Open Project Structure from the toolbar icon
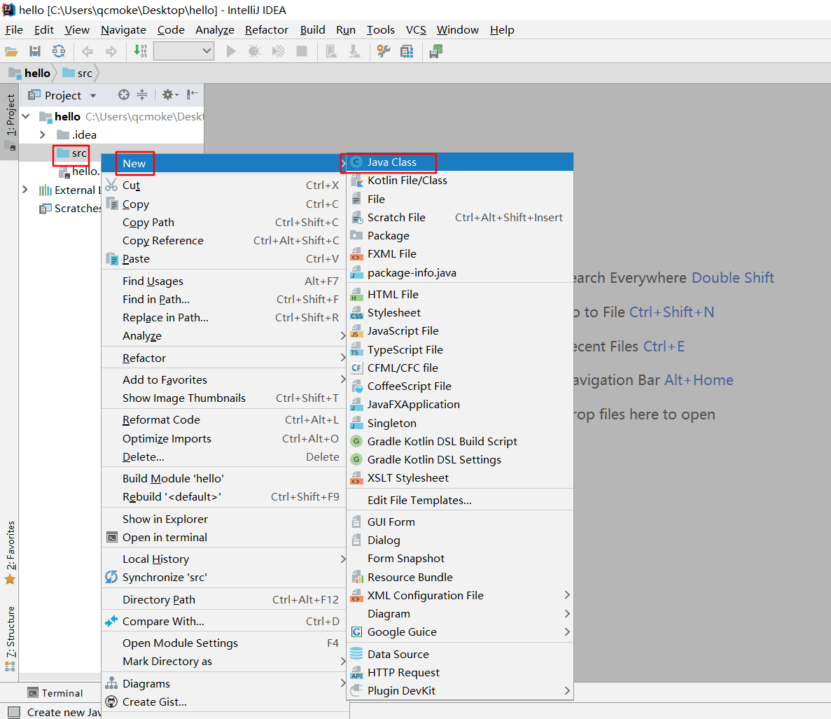This screenshot has width=831, height=719. coord(407,51)
